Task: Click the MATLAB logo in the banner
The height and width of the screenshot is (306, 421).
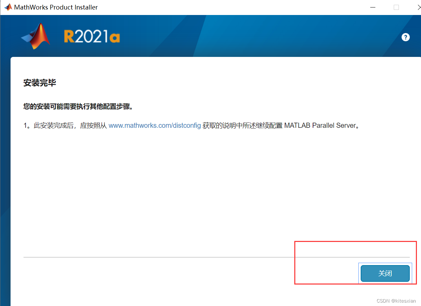Action: (36, 36)
